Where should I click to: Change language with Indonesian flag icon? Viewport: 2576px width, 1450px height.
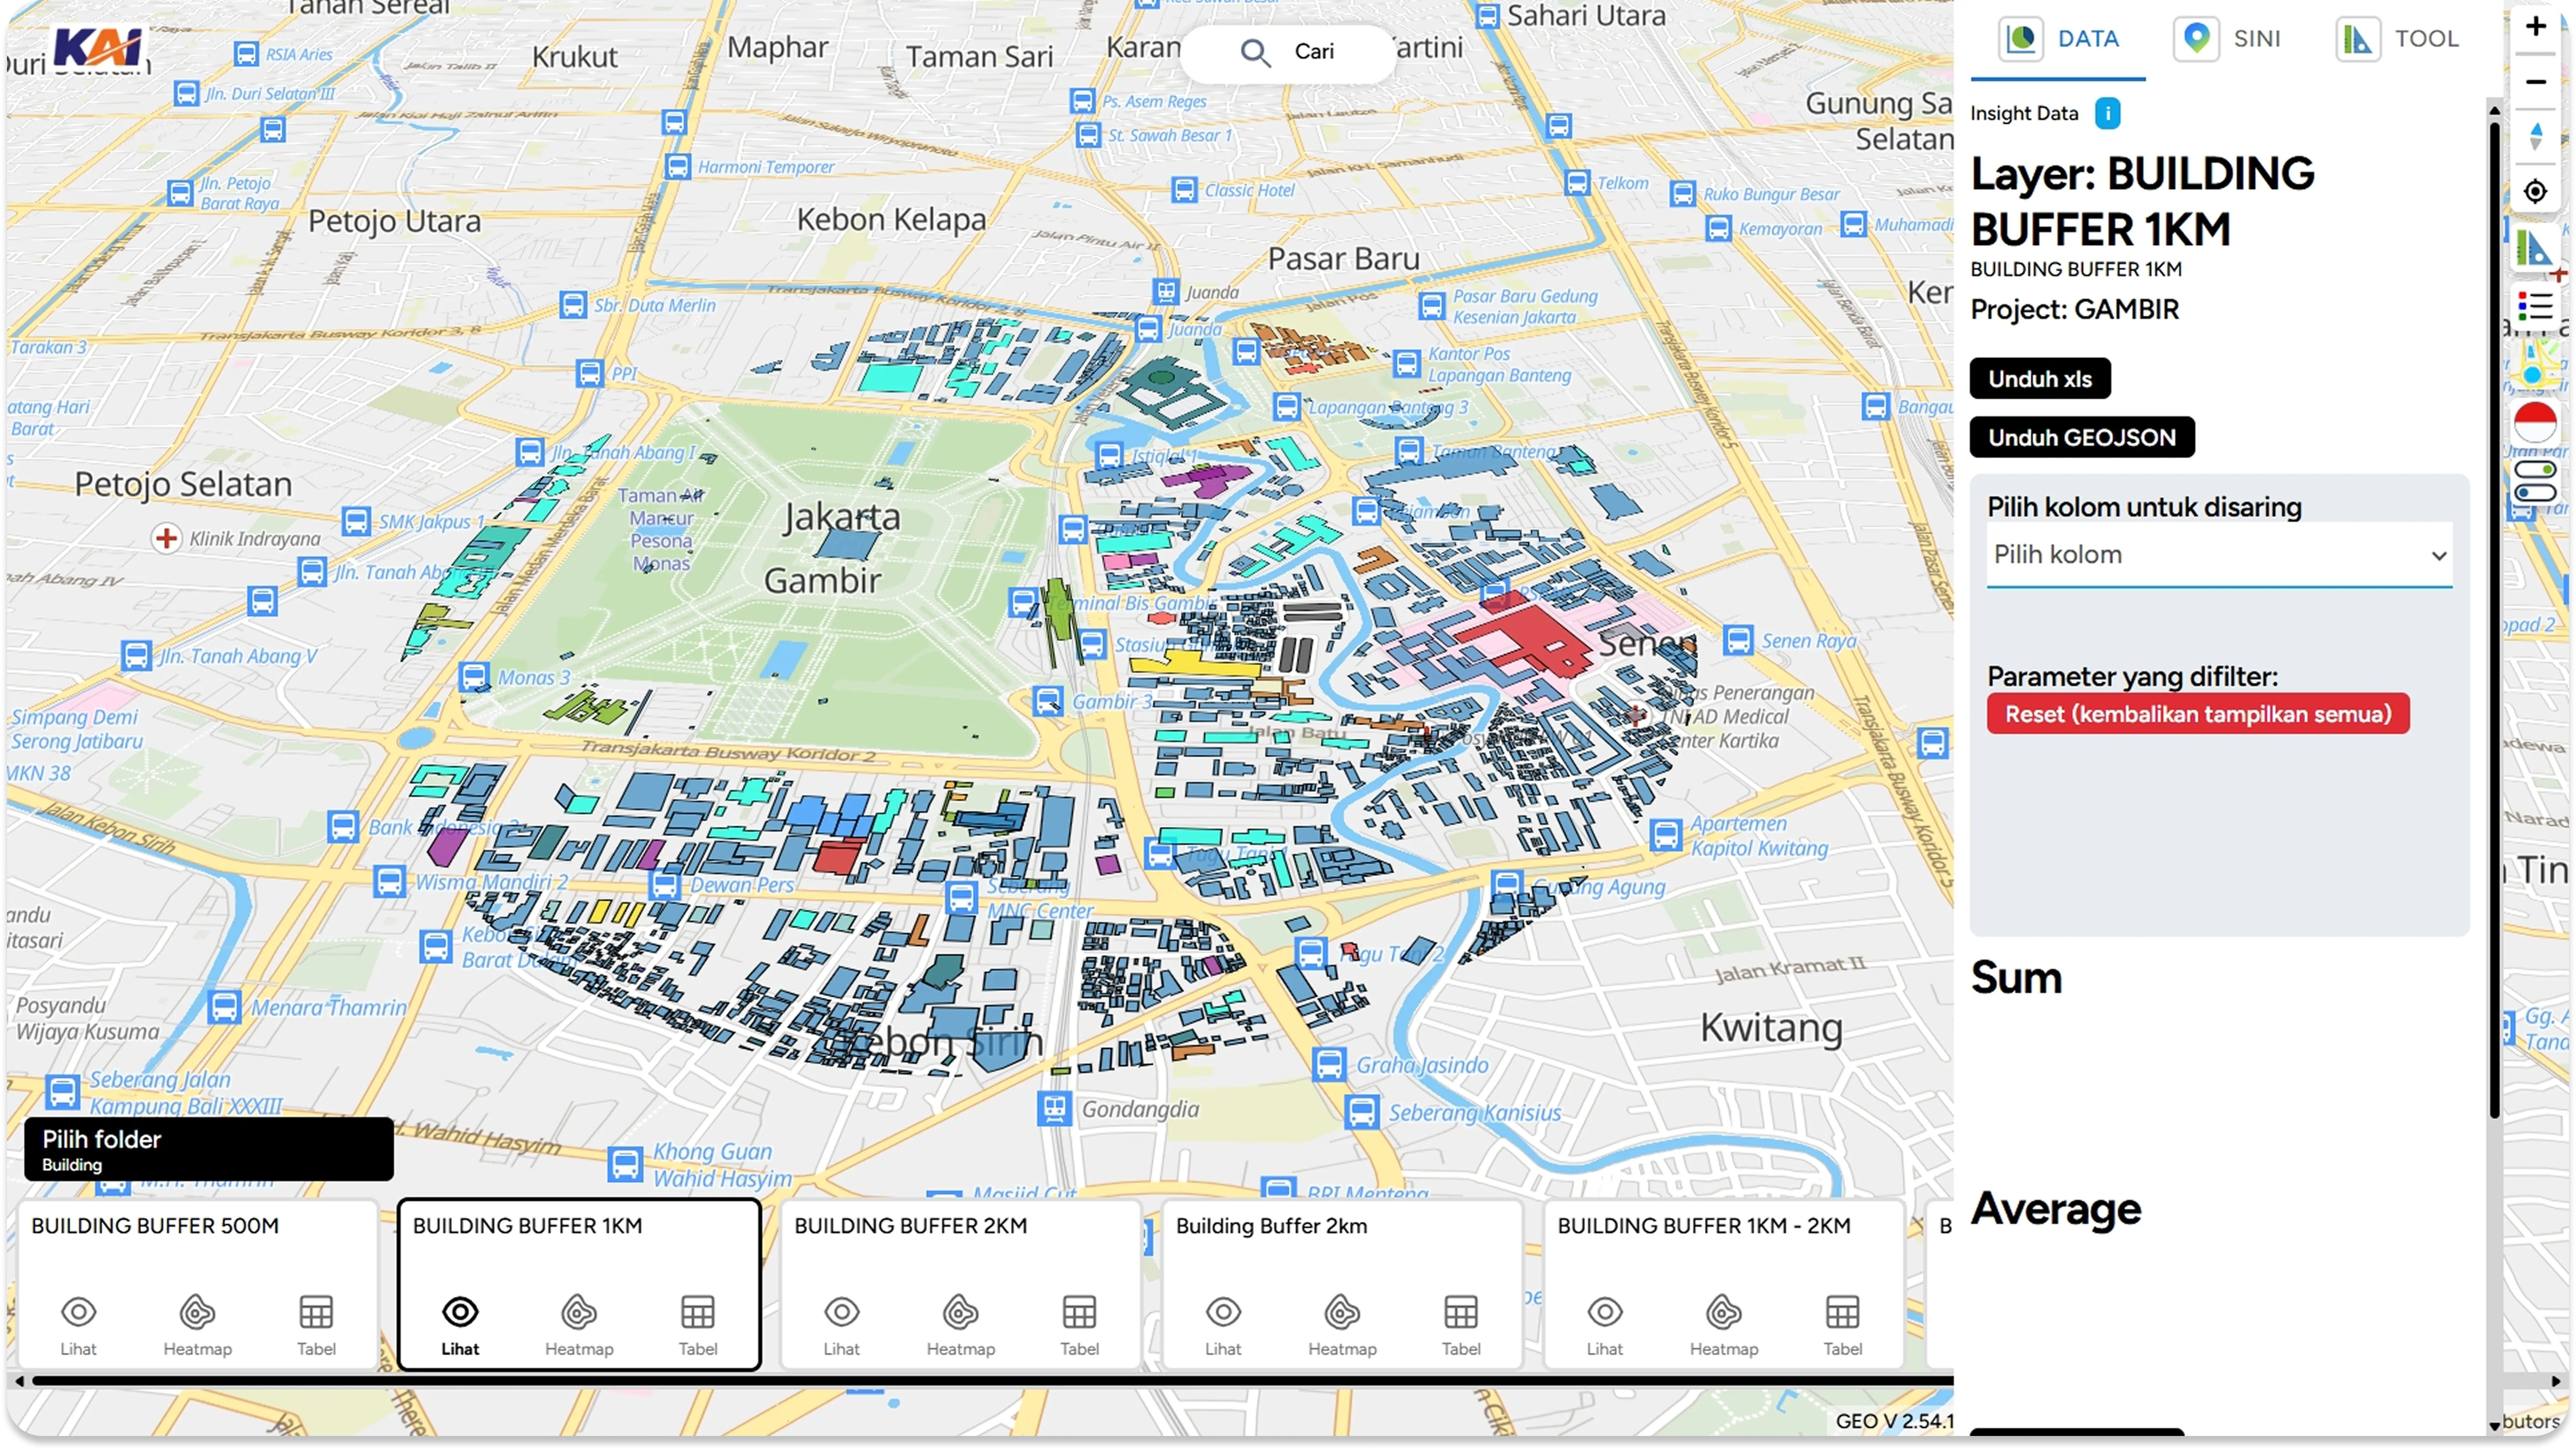[x=2535, y=422]
